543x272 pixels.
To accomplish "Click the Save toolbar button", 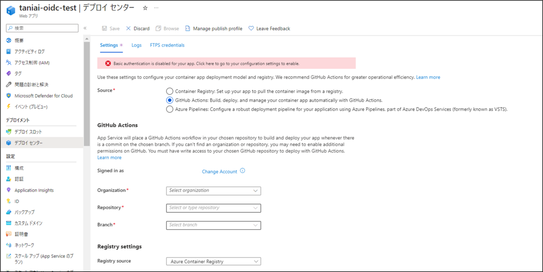I will [x=111, y=29].
